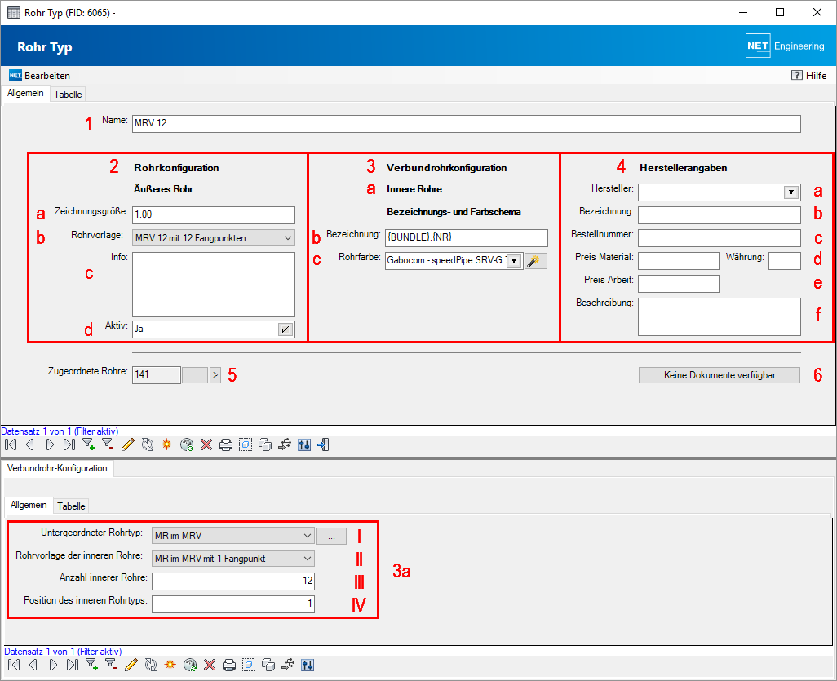
Task: Open the Rohrvorlage dropdown
Action: tap(214, 238)
